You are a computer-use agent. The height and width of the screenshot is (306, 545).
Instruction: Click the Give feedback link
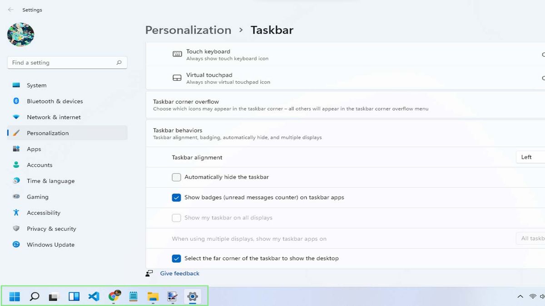[x=179, y=273]
